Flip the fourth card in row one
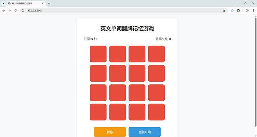This screenshot has width=257, height=137. point(156,54)
